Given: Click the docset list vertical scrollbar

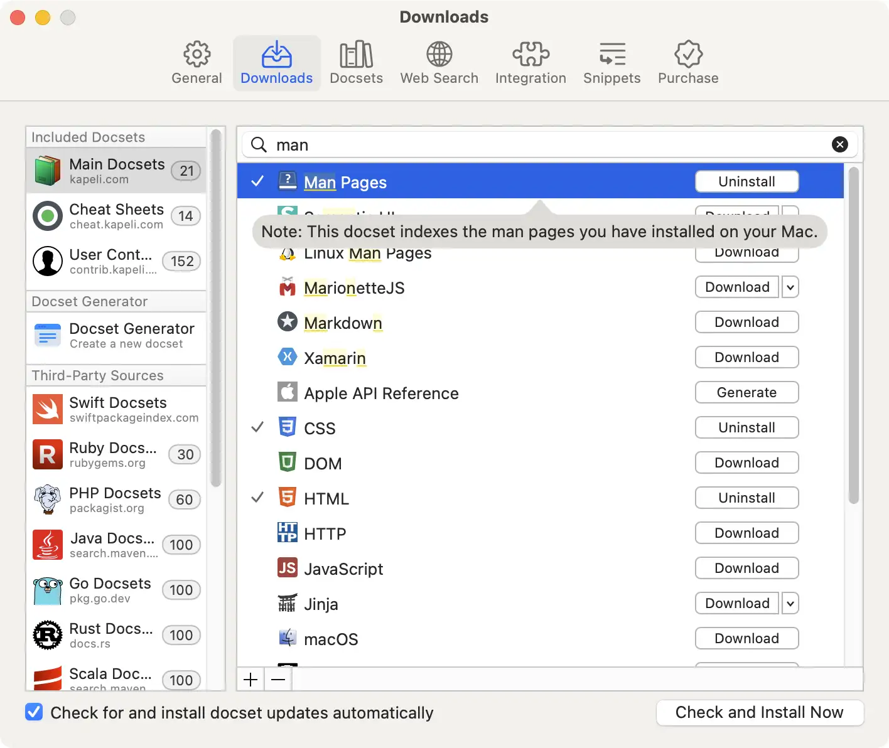Looking at the screenshot, I should coord(853,335).
